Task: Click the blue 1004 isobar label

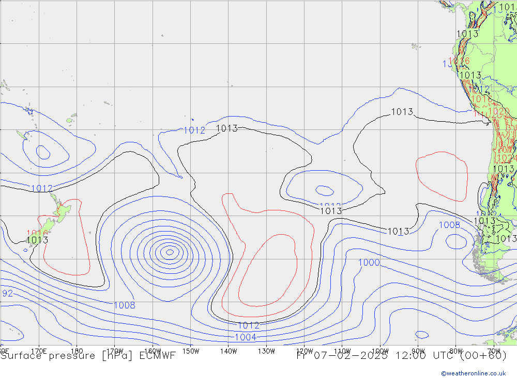Action: coord(245,337)
